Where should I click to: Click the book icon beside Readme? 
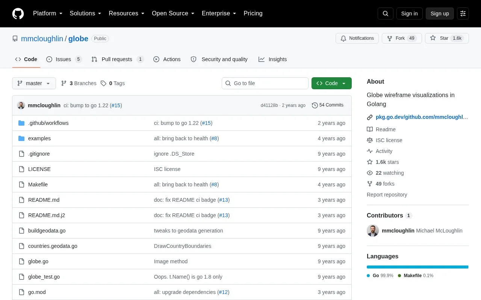pyautogui.click(x=370, y=129)
